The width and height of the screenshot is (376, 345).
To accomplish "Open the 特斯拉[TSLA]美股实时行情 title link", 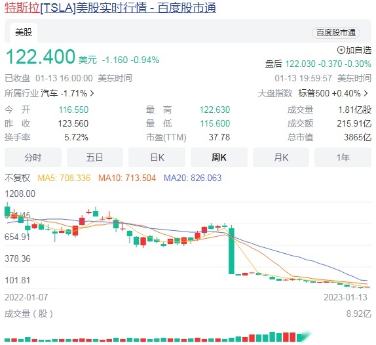I will [110, 7].
